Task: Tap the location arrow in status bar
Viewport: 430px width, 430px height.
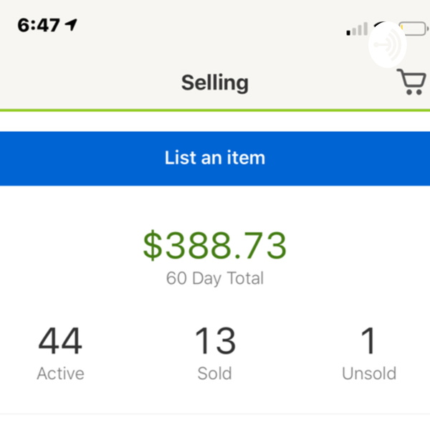Action: (71, 26)
